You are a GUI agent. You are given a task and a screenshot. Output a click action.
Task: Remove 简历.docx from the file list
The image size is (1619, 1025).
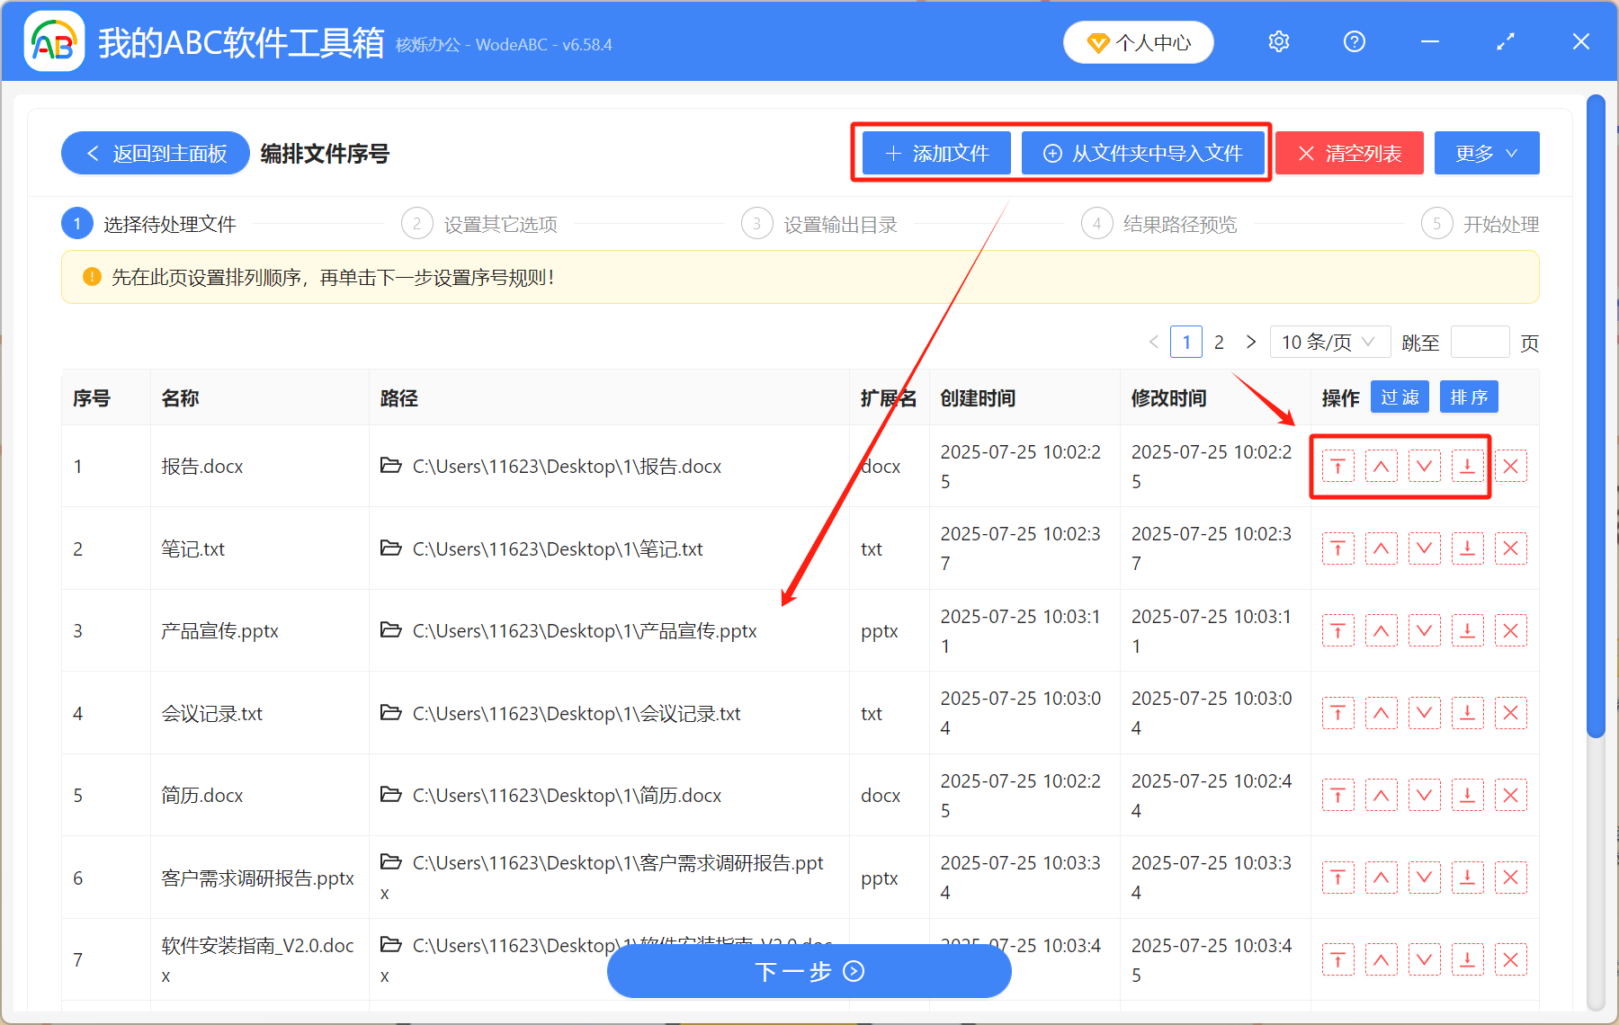(x=1510, y=795)
